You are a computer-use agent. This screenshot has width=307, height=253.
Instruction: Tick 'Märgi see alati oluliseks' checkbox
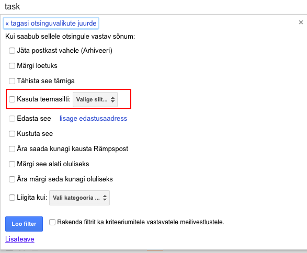pos(12,164)
